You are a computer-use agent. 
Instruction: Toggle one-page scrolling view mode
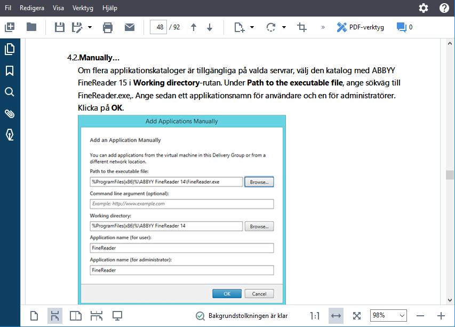tap(55, 316)
